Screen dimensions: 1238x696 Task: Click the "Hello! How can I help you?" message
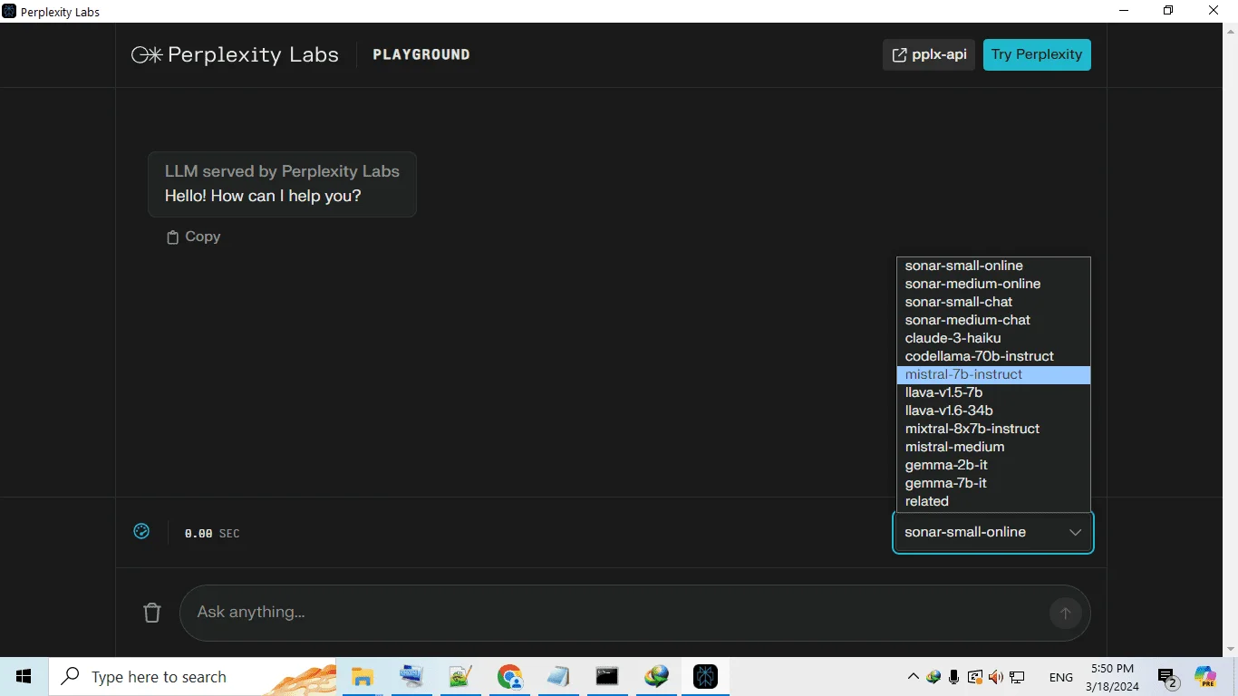click(263, 196)
